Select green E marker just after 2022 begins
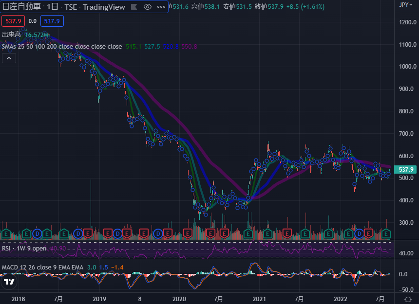Screen dimensions: 419x304 click(x=348, y=234)
